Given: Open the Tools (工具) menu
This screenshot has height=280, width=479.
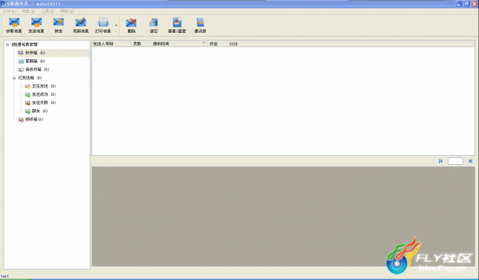Looking at the screenshot, I should pos(48,11).
